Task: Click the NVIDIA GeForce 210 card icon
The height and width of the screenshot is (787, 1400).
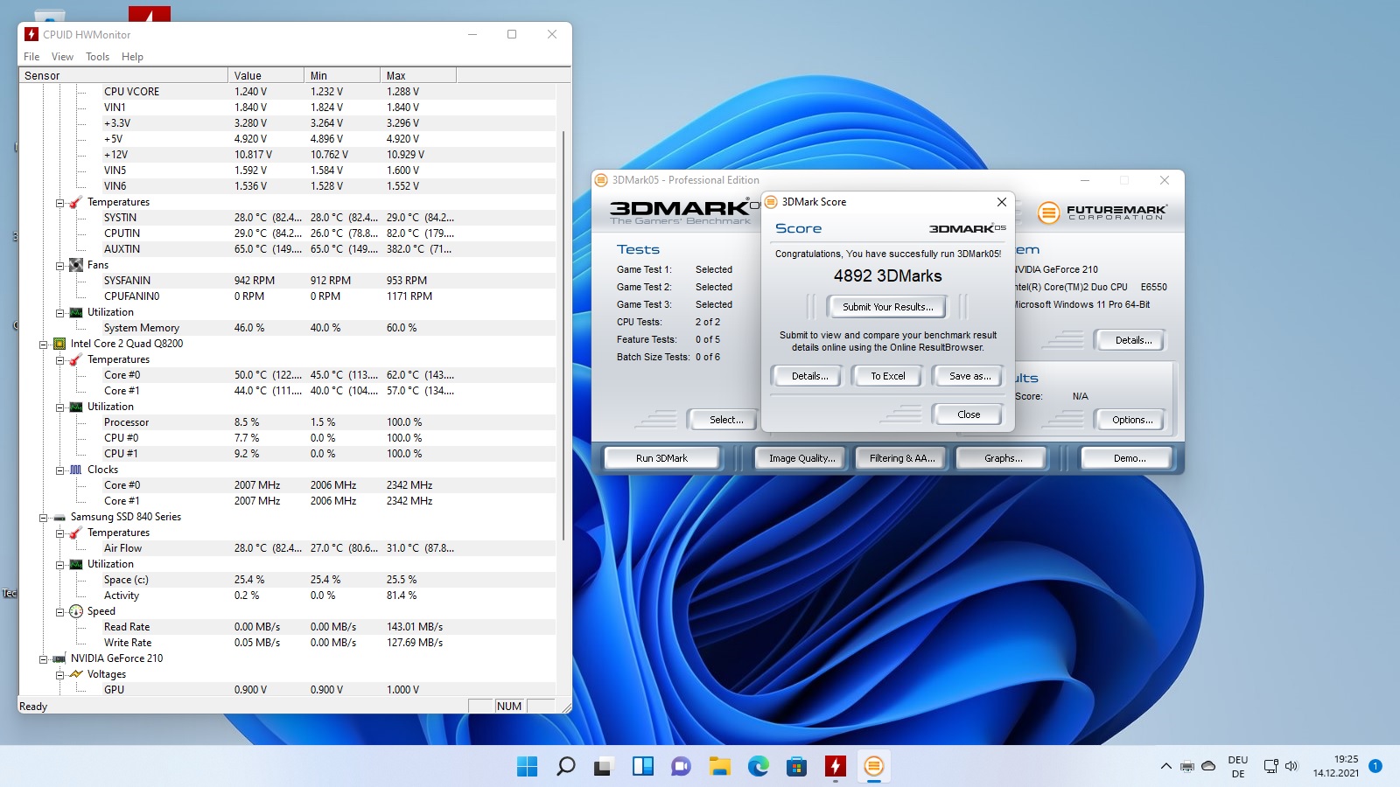Action: 59,658
